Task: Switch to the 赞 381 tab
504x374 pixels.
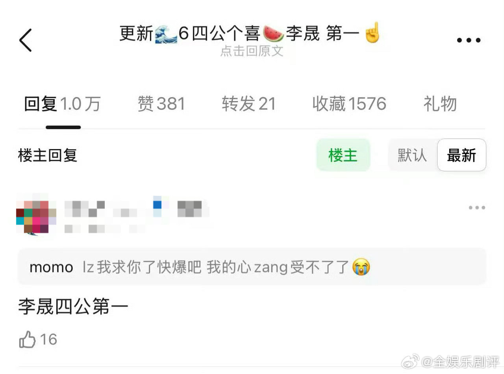Action: [161, 104]
